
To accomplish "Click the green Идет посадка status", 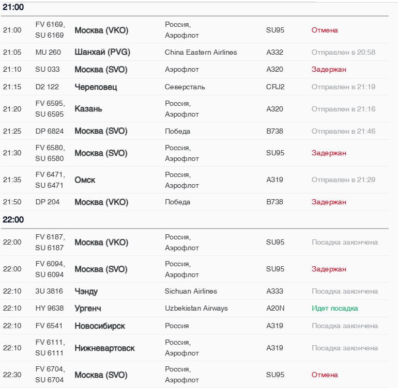I will pos(334,309).
